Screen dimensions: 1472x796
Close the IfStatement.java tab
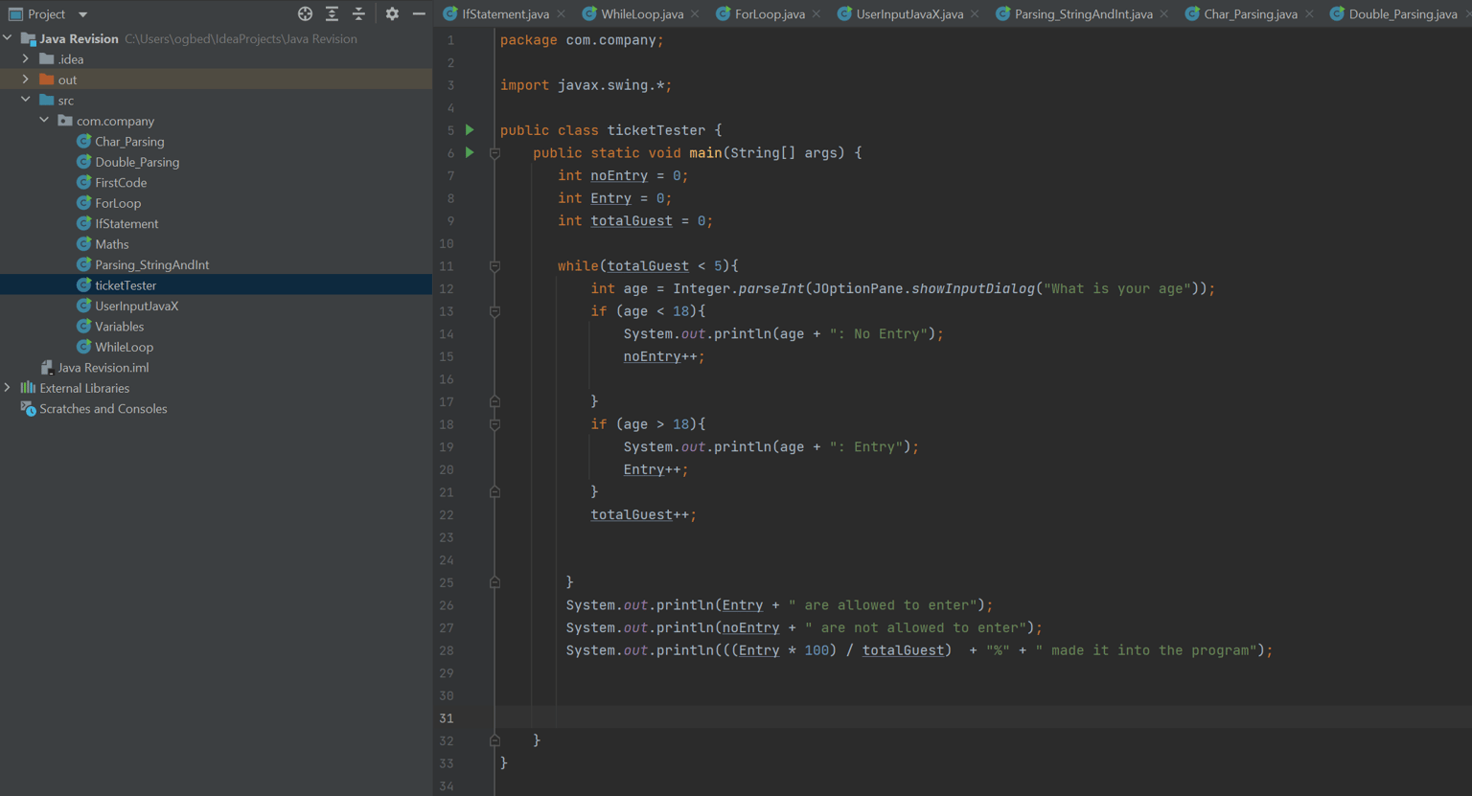(x=562, y=14)
